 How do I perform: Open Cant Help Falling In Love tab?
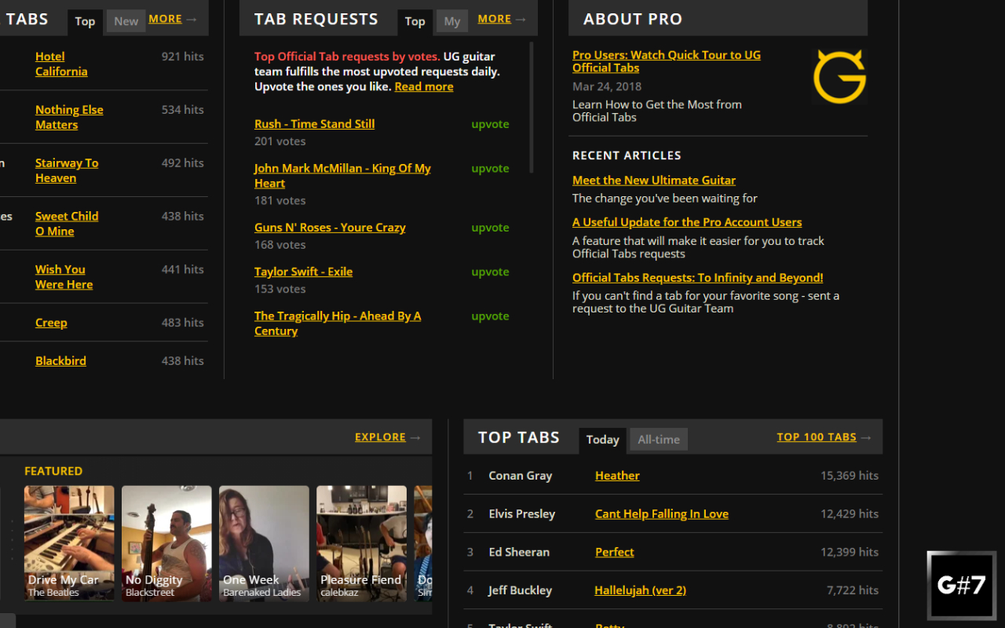662,514
